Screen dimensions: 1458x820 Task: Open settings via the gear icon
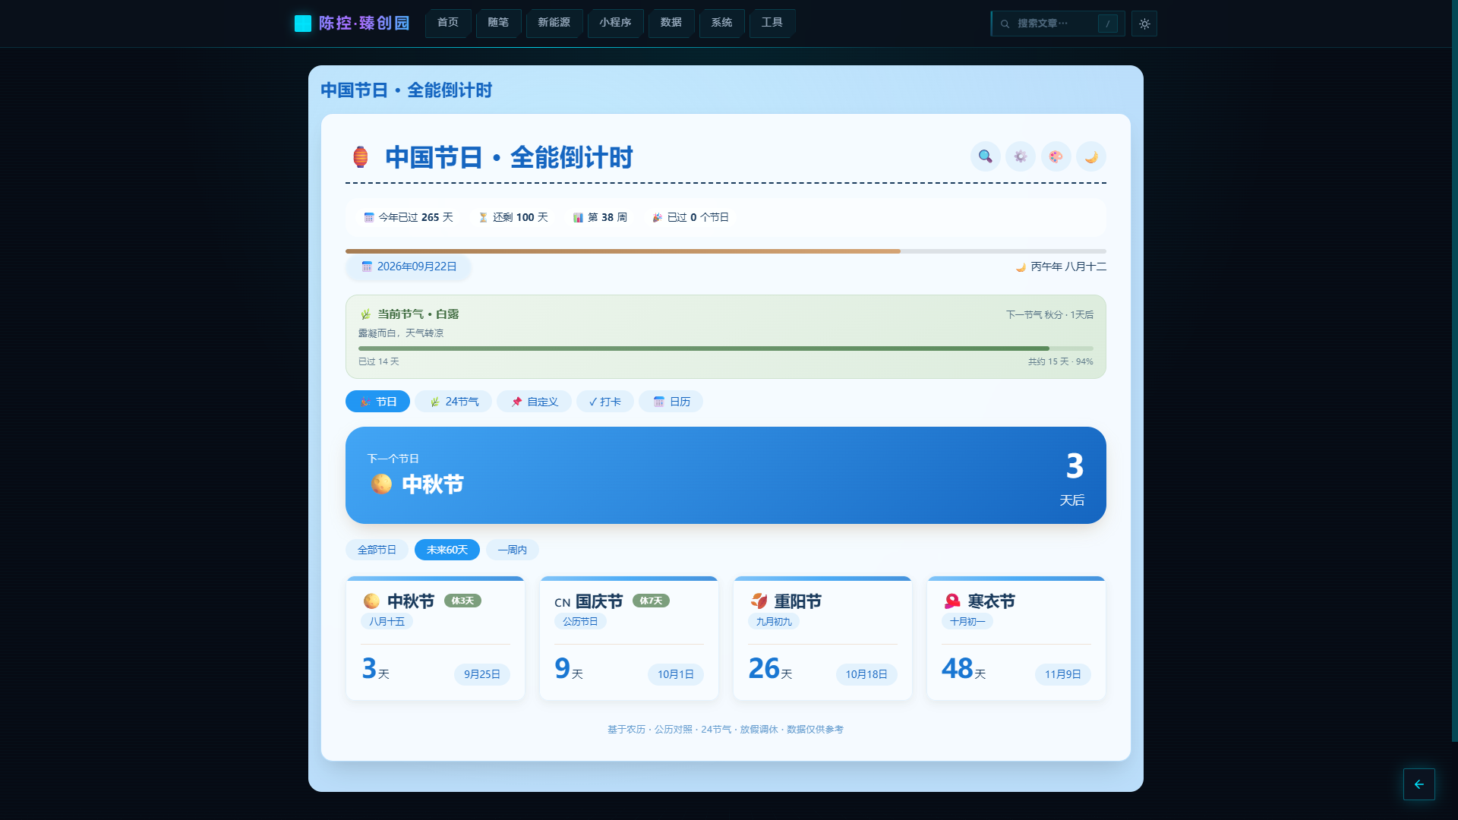pyautogui.click(x=1021, y=156)
